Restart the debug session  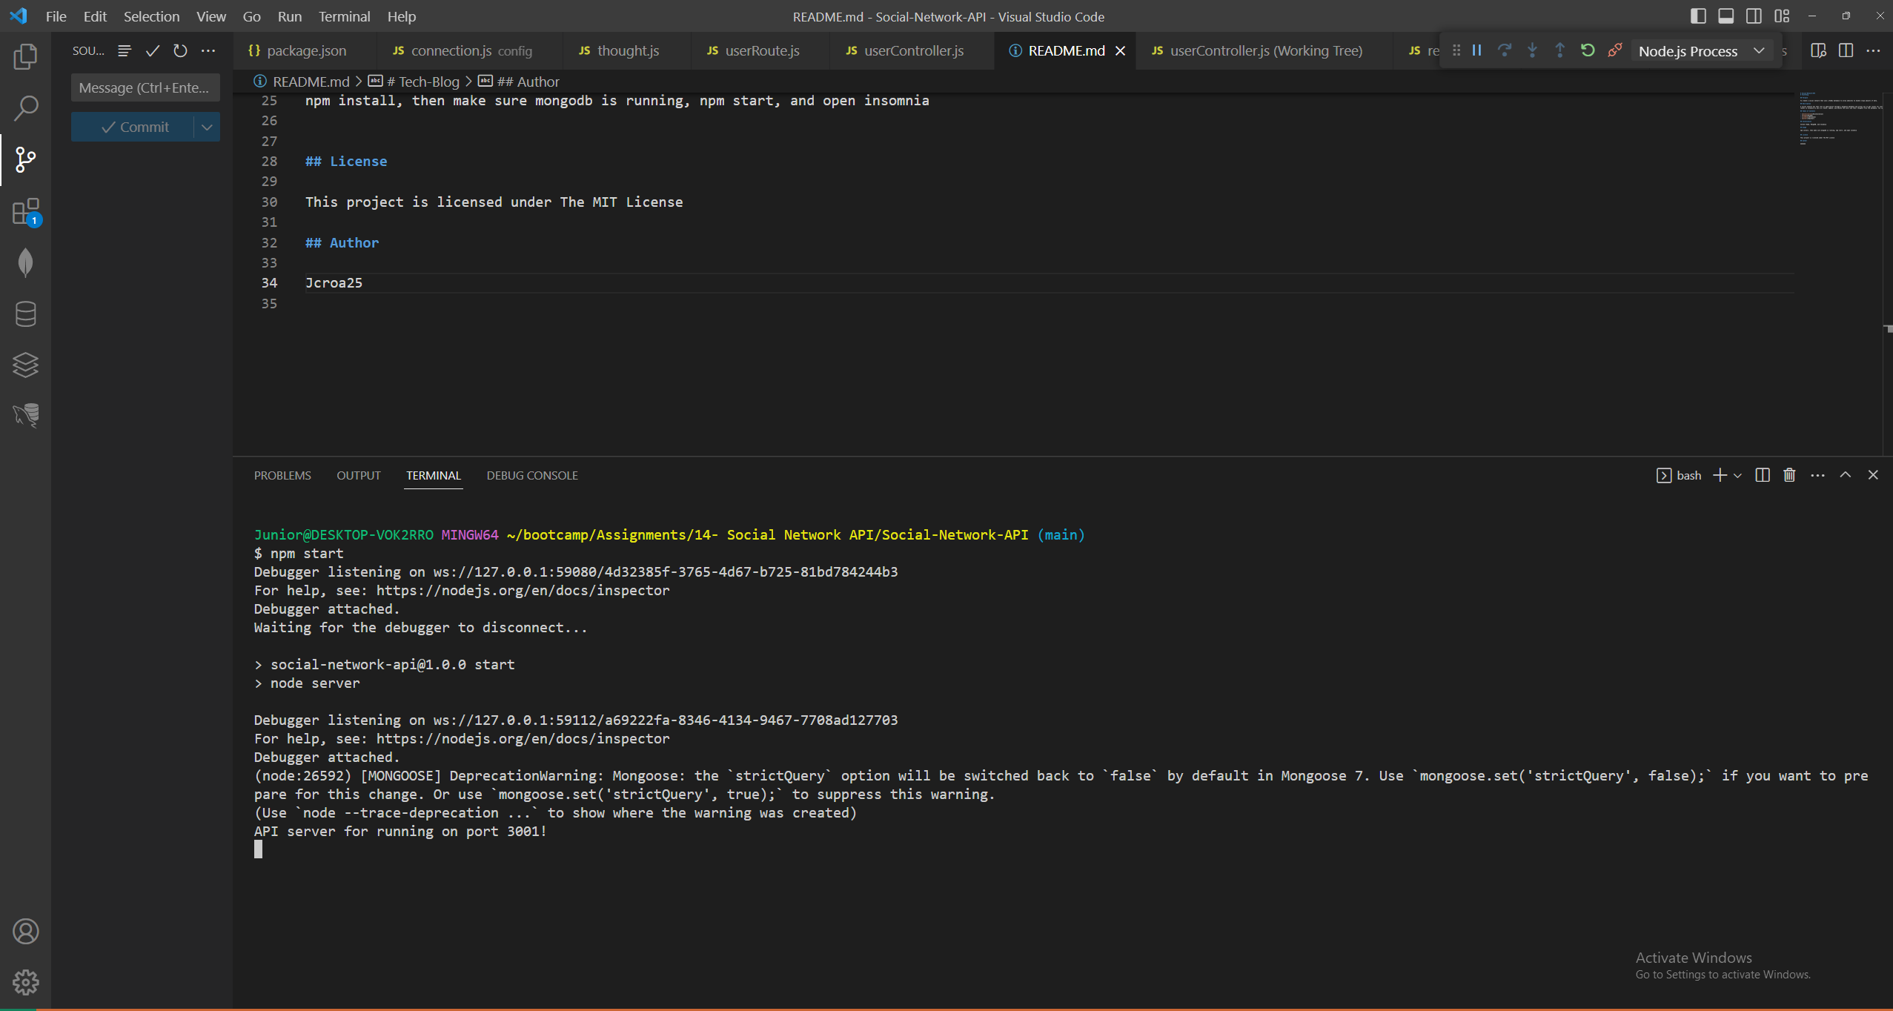(1587, 50)
